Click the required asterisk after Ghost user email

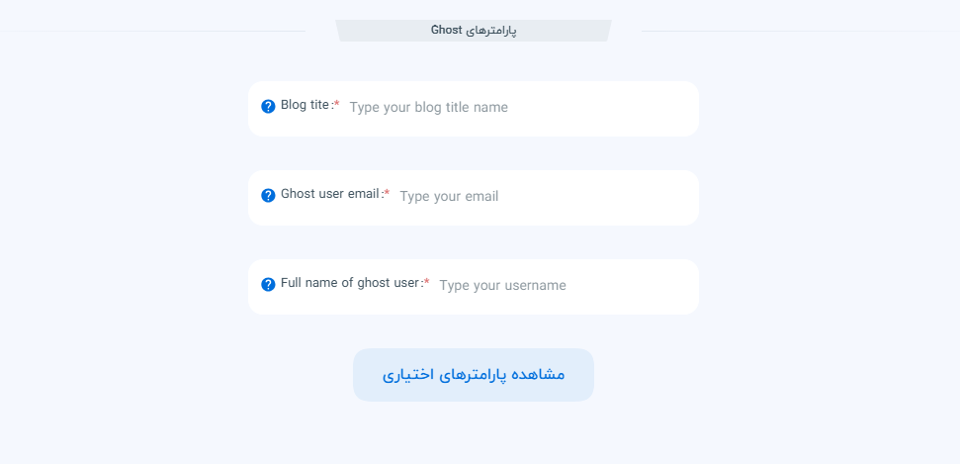click(x=387, y=194)
